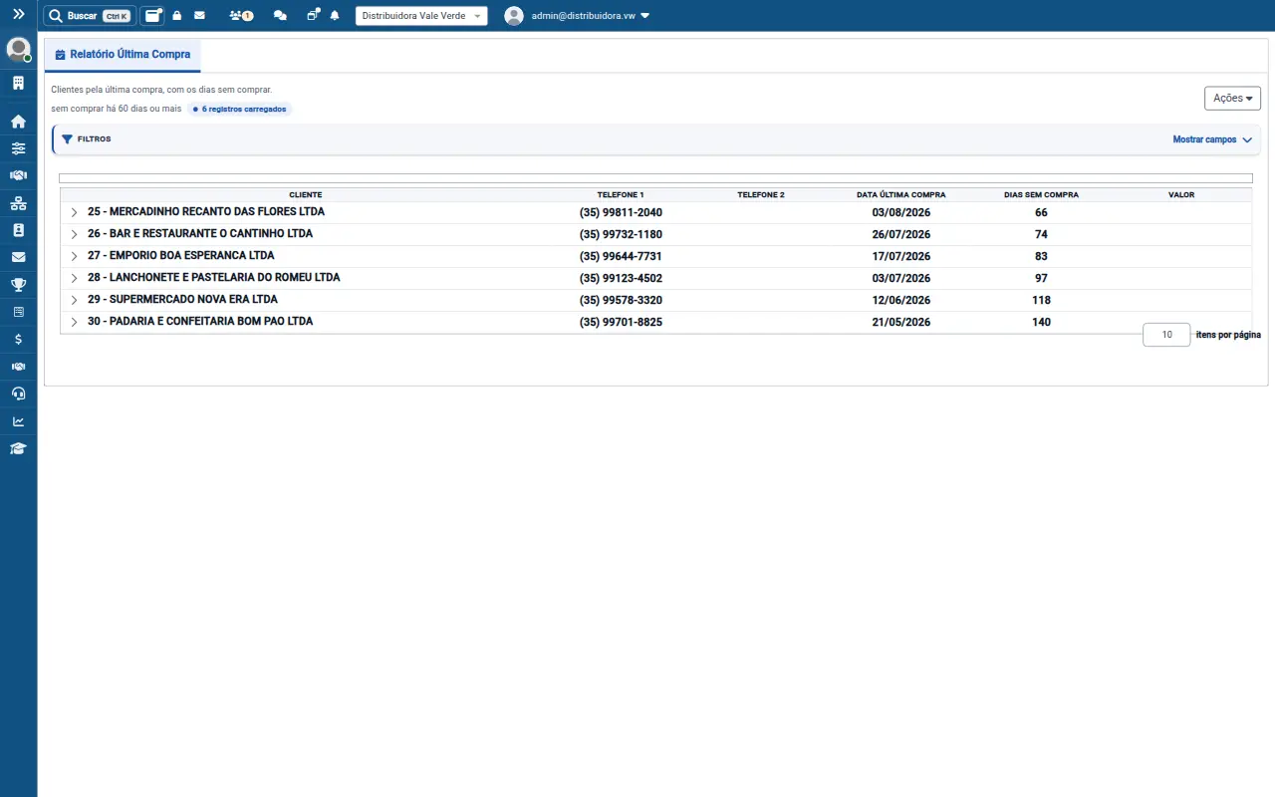Select the Relatório Última Compra tab
Screen dimensions: 1275x797
pos(123,55)
